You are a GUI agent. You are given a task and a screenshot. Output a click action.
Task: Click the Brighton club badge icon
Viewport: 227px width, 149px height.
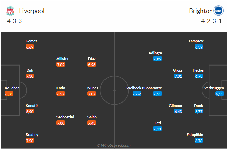[x=217, y=11]
